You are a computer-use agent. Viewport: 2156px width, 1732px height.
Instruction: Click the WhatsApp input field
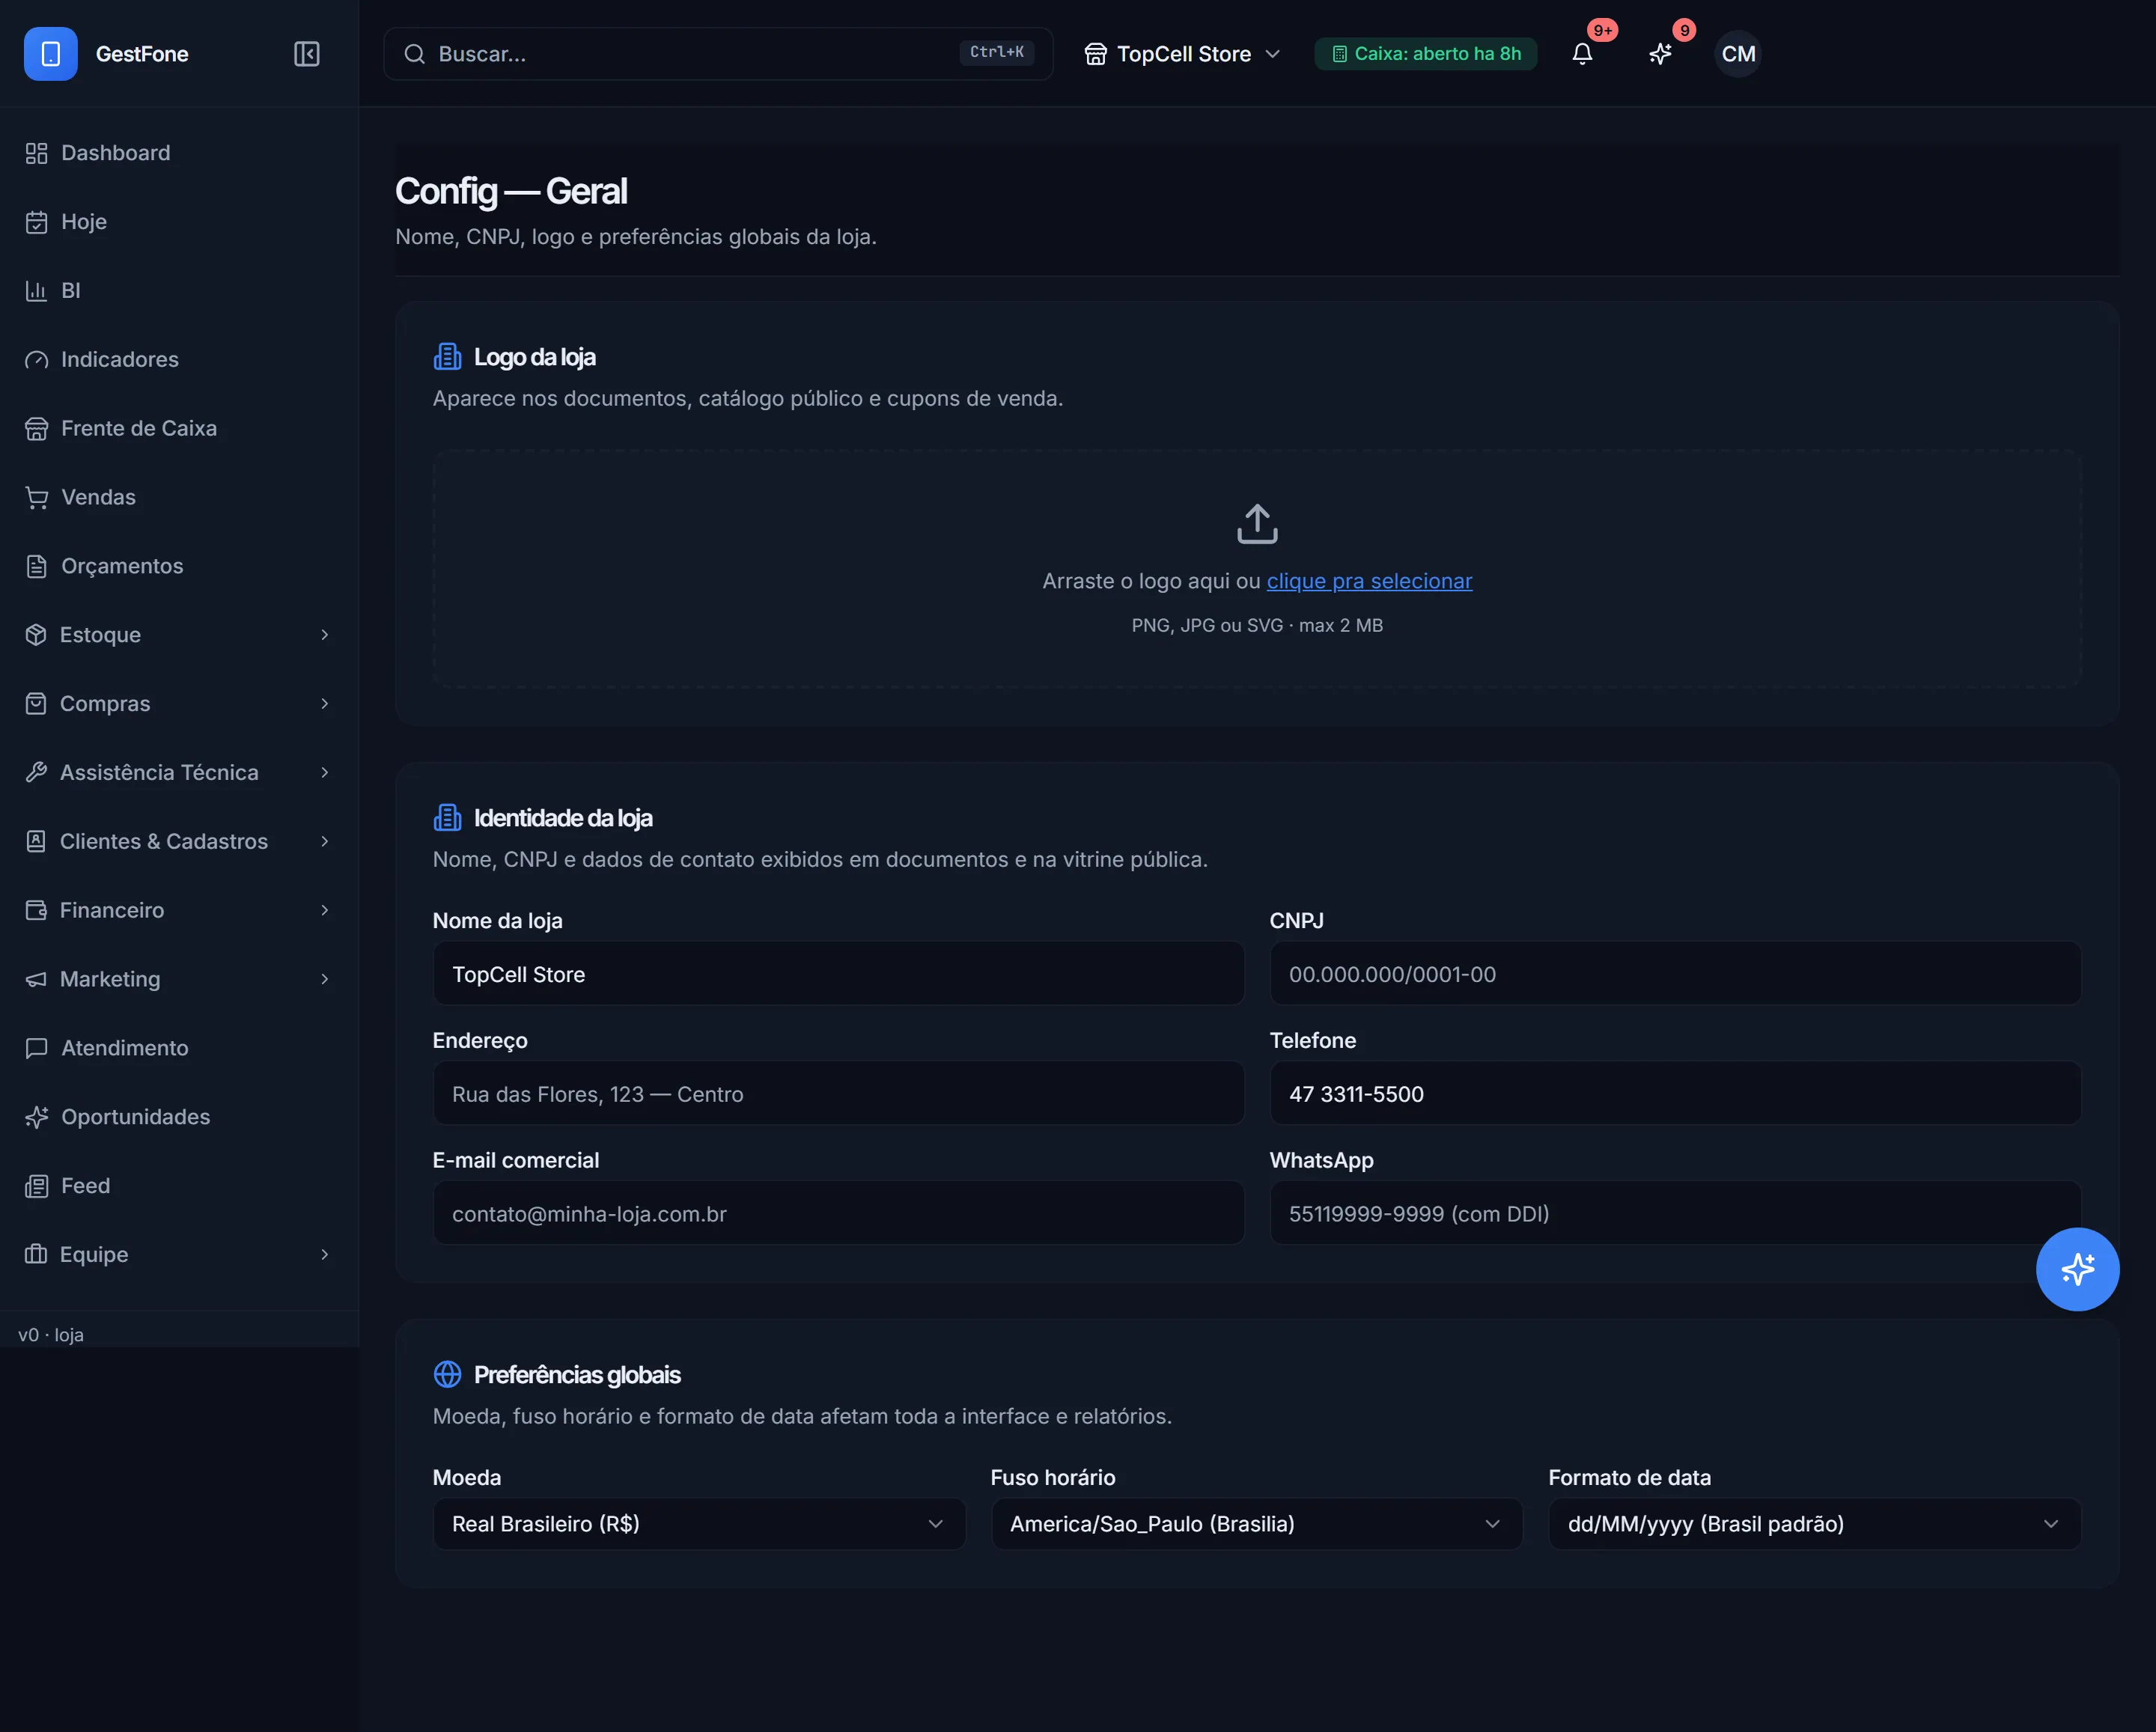click(x=1675, y=1214)
